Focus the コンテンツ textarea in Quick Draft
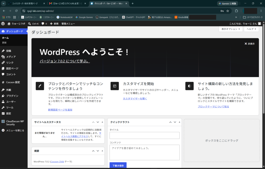The image size is (265, 169). [144, 152]
